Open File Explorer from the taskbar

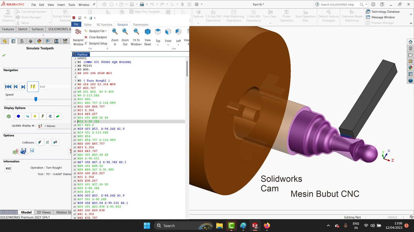pos(219,226)
